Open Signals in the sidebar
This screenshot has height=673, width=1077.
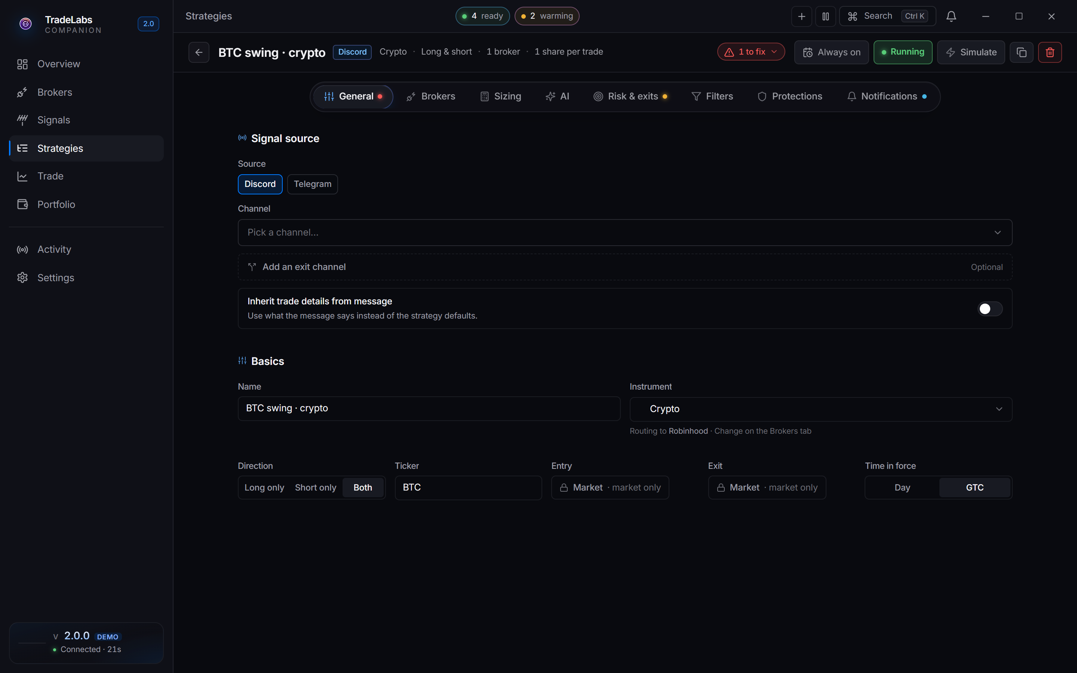click(86, 120)
